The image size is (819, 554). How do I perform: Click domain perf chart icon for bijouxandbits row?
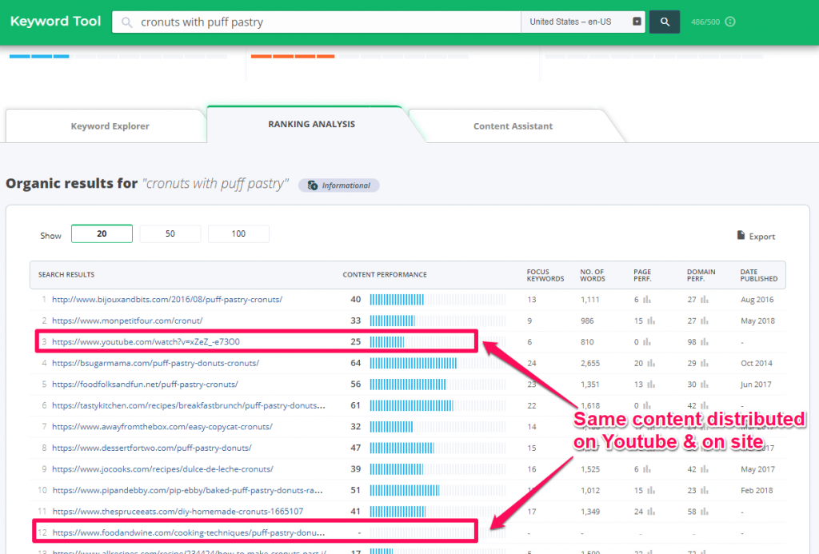pyautogui.click(x=705, y=300)
